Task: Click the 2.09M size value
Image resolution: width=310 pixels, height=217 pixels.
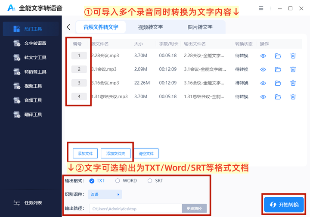Action: coord(141,69)
